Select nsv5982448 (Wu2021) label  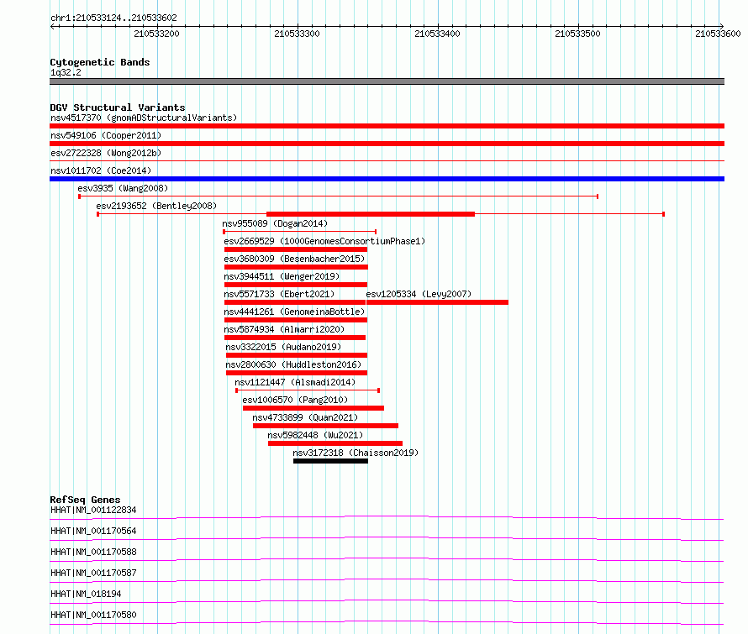point(315,435)
